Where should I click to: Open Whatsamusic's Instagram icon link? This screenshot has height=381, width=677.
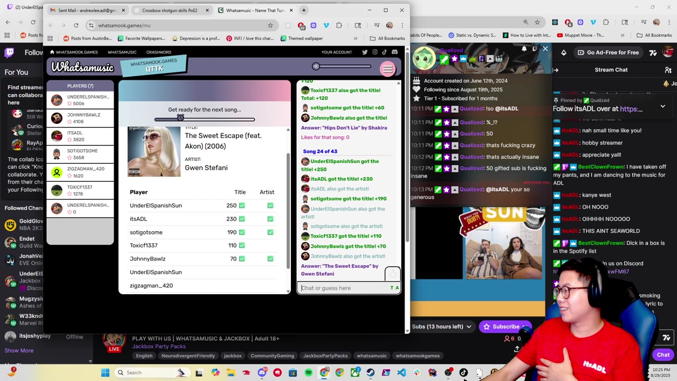[x=374, y=52]
